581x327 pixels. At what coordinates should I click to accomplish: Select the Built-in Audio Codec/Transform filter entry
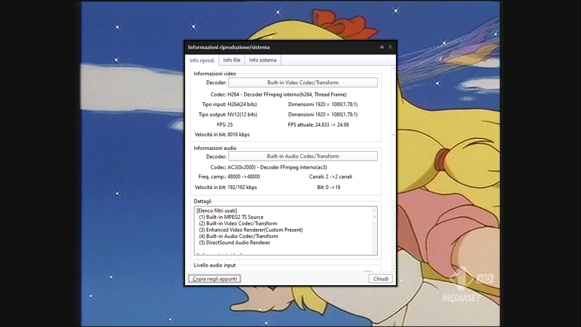click(238, 236)
